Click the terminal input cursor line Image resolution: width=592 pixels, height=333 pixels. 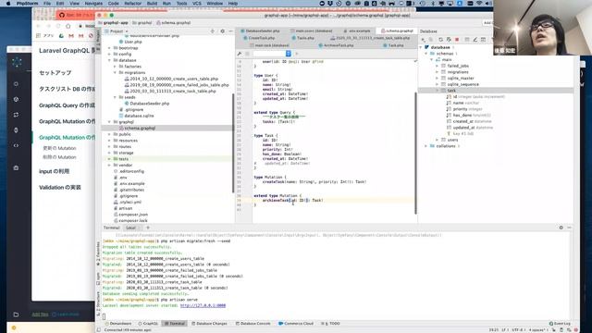tap(104, 316)
